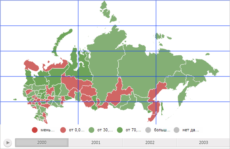Click the play button on the timeline
Screen dimensions: 230x149
(8, 142)
